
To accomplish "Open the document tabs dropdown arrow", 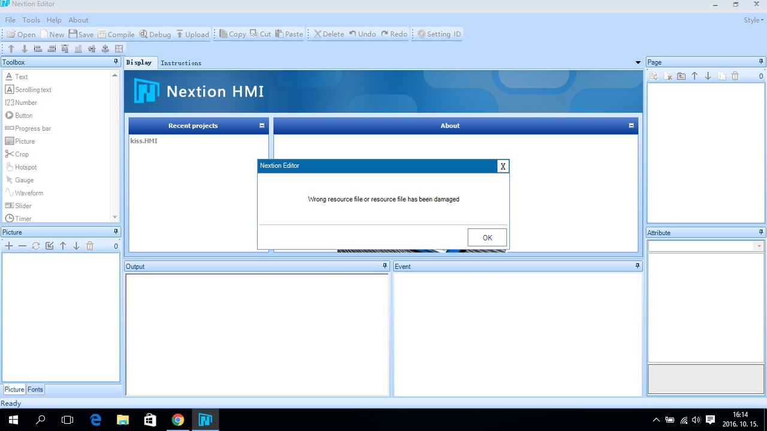I will (x=638, y=63).
